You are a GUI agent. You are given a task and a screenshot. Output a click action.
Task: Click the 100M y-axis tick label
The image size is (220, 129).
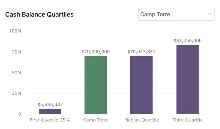tap(15, 31)
